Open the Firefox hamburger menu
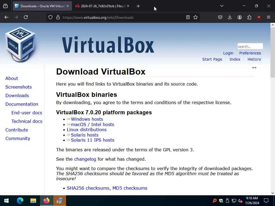The image size is (275, 206). pyautogui.click(x=269, y=17)
